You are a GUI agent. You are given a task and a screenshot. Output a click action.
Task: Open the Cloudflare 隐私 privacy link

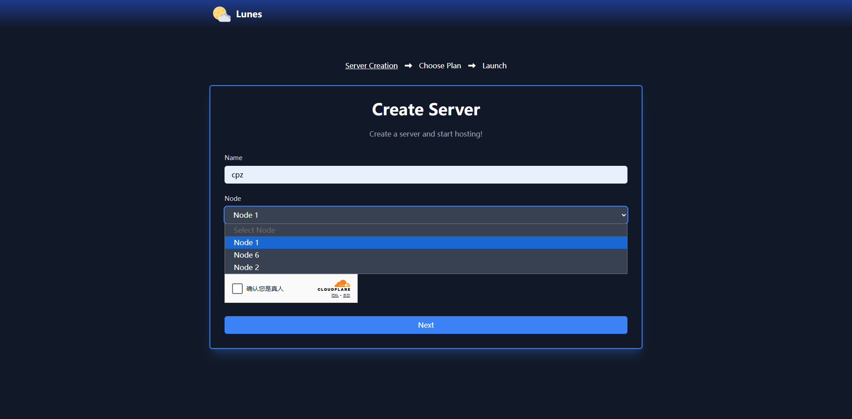tap(335, 296)
